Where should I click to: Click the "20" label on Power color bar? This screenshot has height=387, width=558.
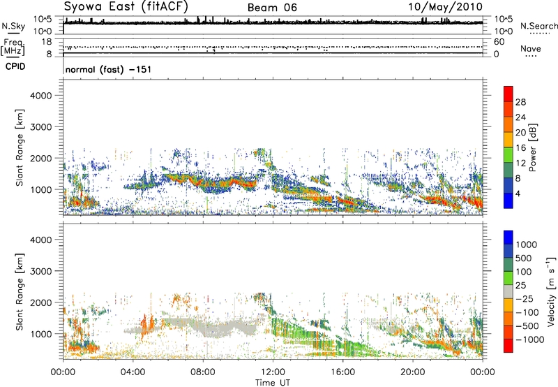point(520,133)
